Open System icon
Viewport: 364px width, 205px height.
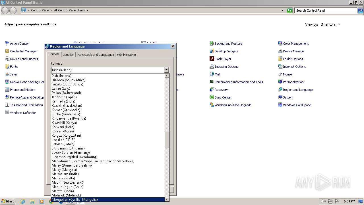point(280,97)
